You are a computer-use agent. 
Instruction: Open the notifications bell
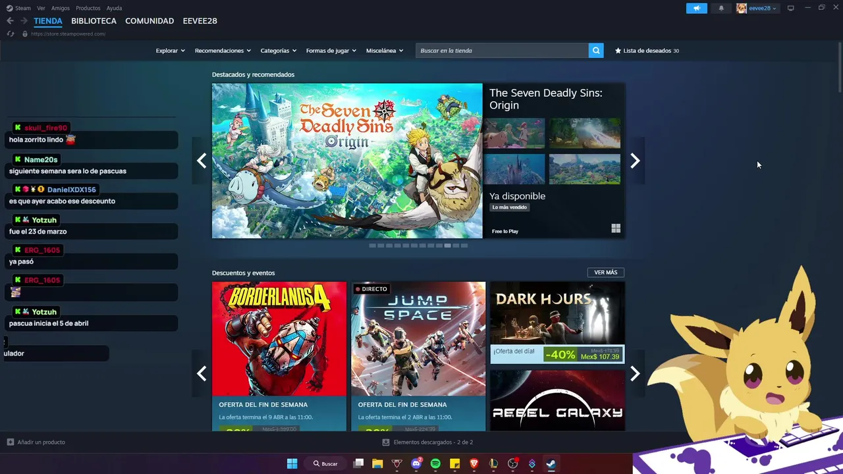pos(721,8)
